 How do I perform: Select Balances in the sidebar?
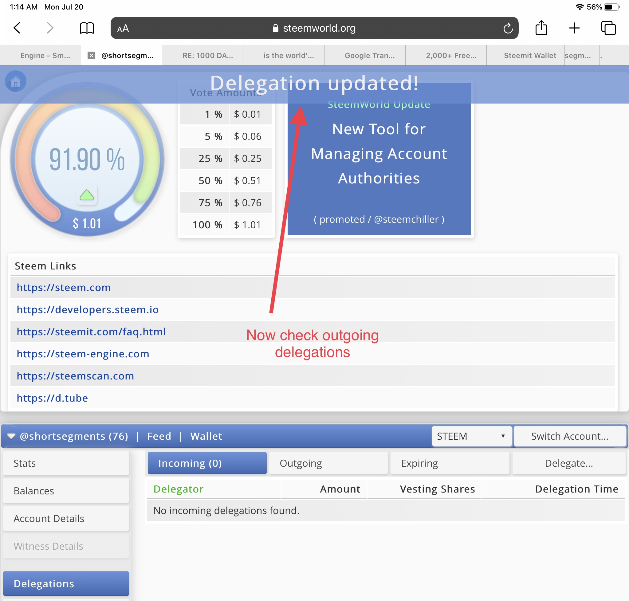pos(66,491)
